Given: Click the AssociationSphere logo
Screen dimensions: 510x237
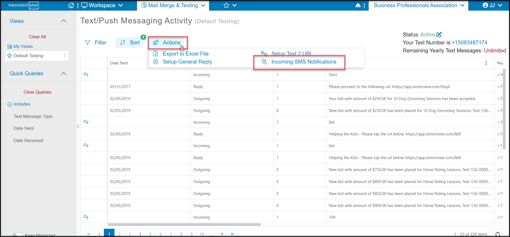Looking at the screenshot, I should coord(24,5).
